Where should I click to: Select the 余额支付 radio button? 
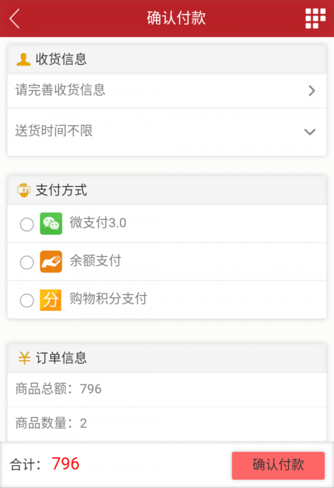coord(27,262)
